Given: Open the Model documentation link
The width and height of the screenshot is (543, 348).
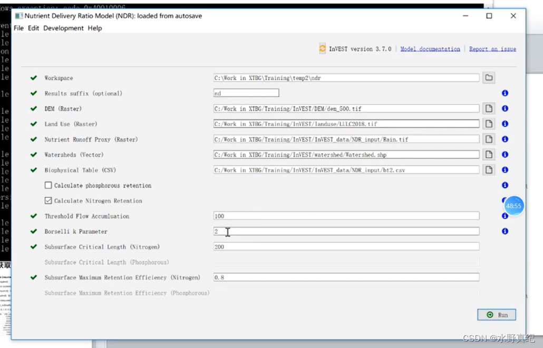Looking at the screenshot, I should [x=430, y=49].
